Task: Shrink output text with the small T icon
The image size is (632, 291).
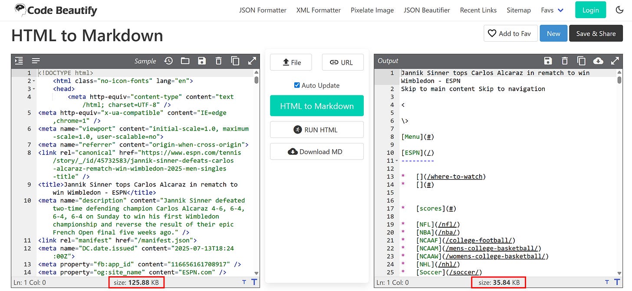Action: pyautogui.click(x=606, y=282)
